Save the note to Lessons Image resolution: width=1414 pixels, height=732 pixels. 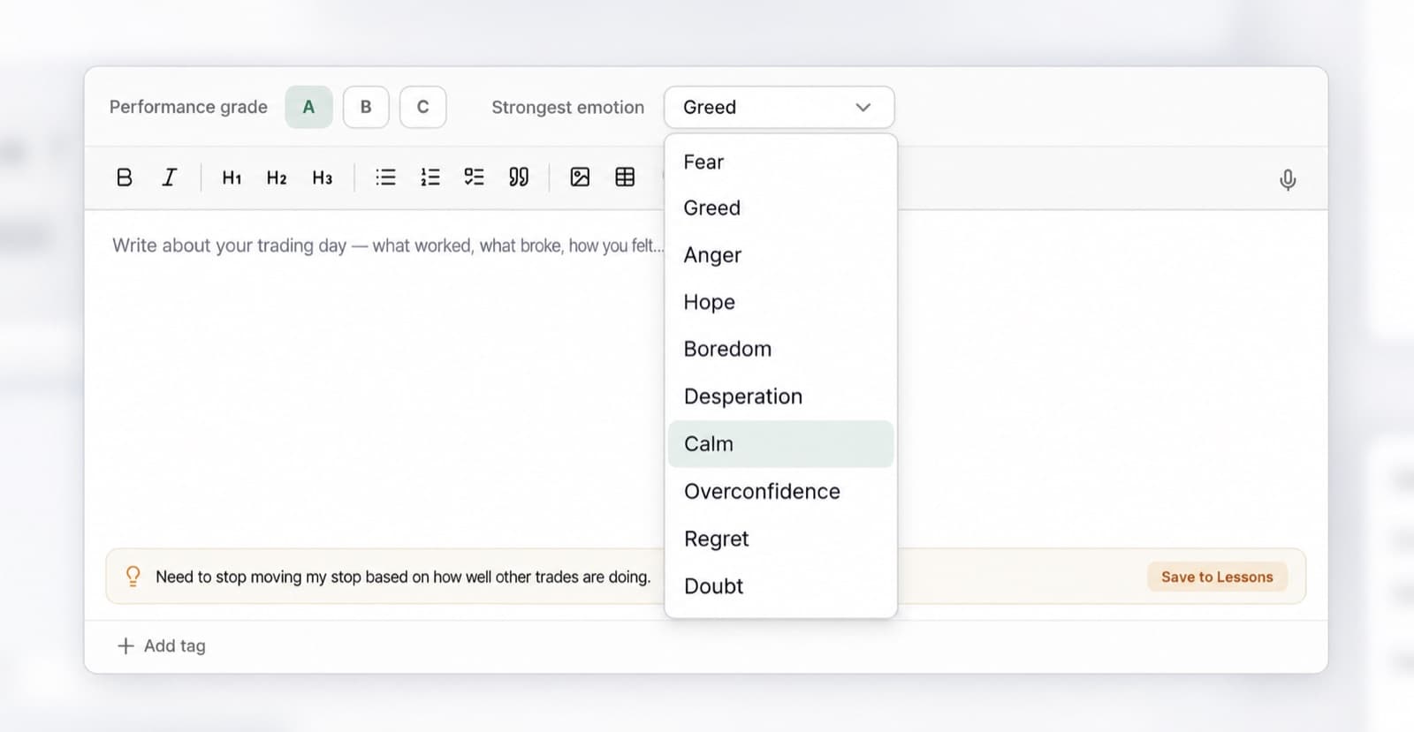tap(1217, 577)
